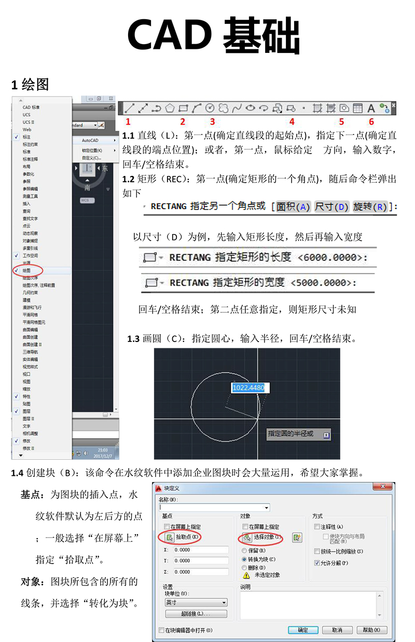Select the 保留(R) radio button
The height and width of the screenshot is (642, 415).
click(244, 550)
